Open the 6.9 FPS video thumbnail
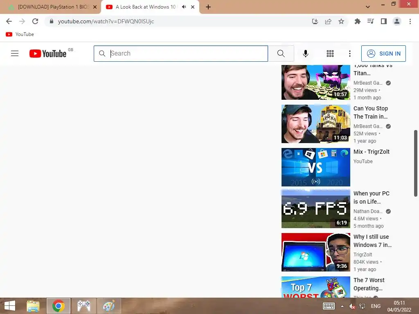 315,209
